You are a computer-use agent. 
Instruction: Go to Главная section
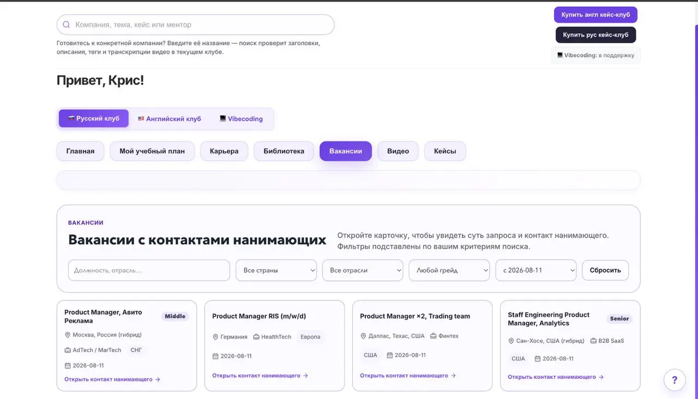coord(80,151)
